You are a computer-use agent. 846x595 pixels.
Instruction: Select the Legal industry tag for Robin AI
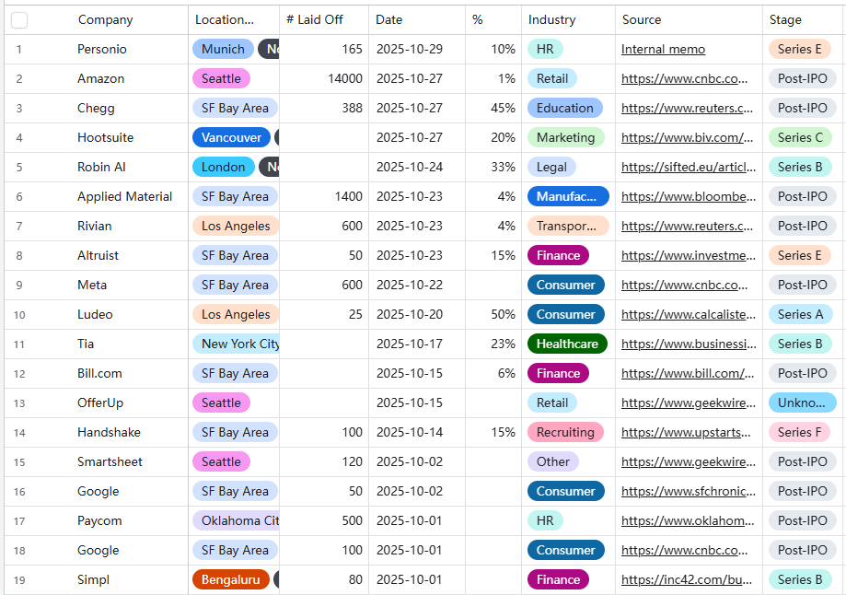coord(551,168)
